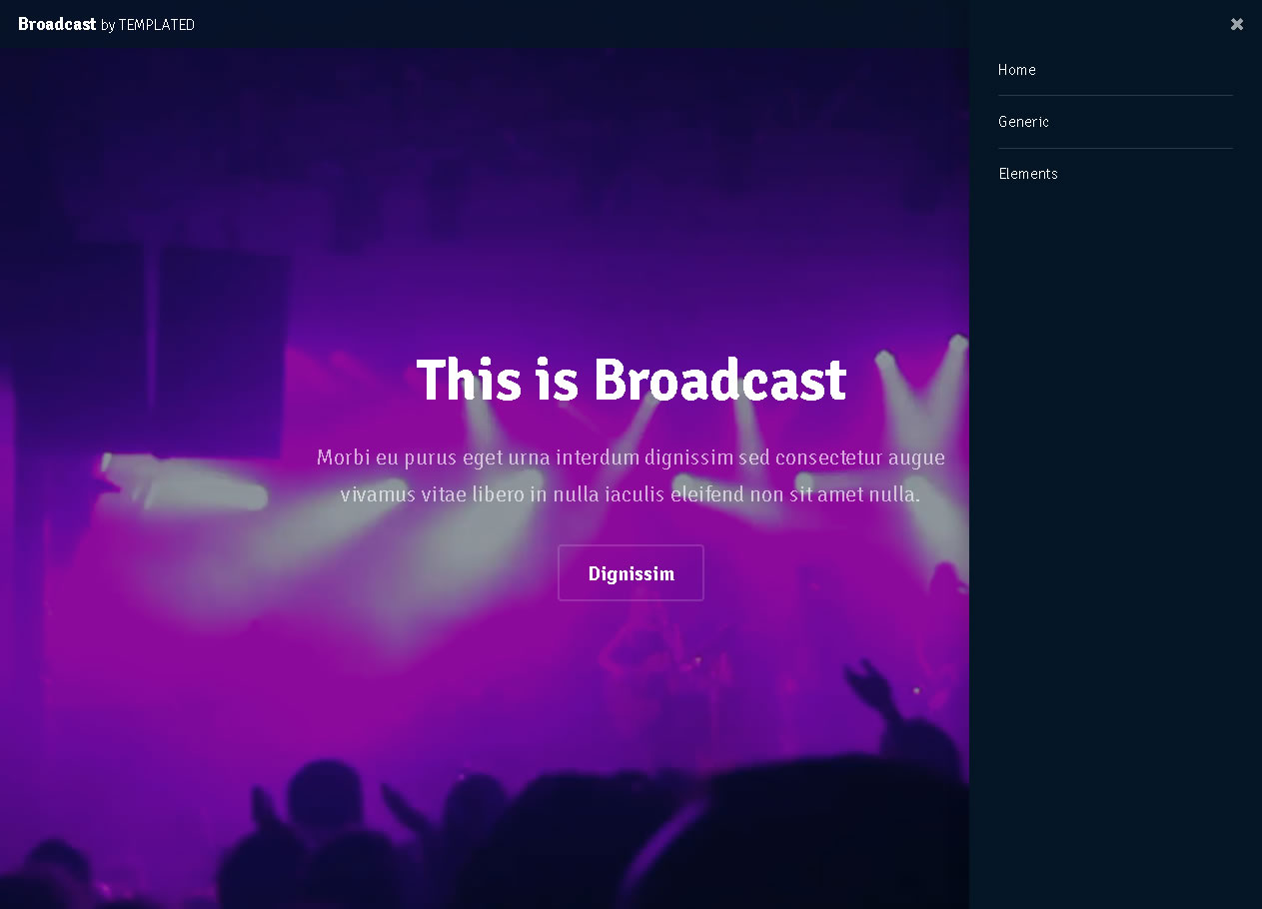Click the divider below Home menu item
Screen dimensions: 1262x909
(x=1115, y=96)
